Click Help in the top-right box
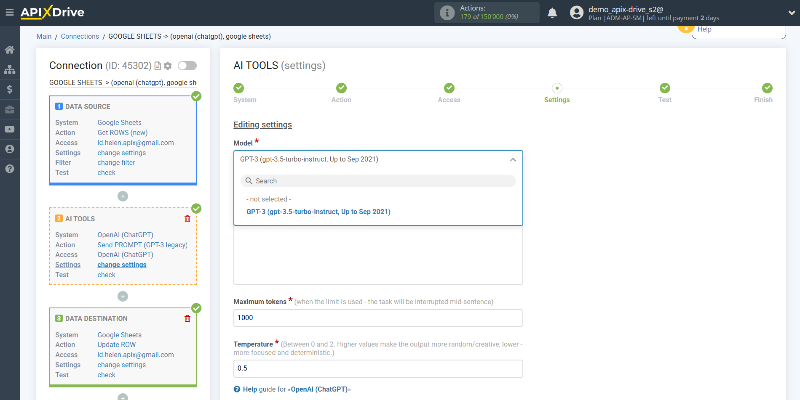The width and height of the screenshot is (800, 400). click(x=704, y=29)
